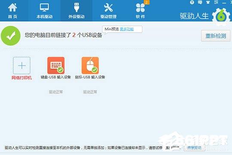
Task: Click the USB device count heading
Action: coord(64,35)
